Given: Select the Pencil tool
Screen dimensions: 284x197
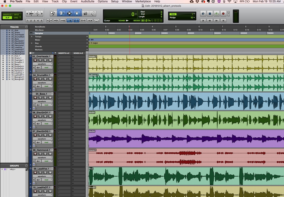Looking at the screenshot, I should 93,13.
